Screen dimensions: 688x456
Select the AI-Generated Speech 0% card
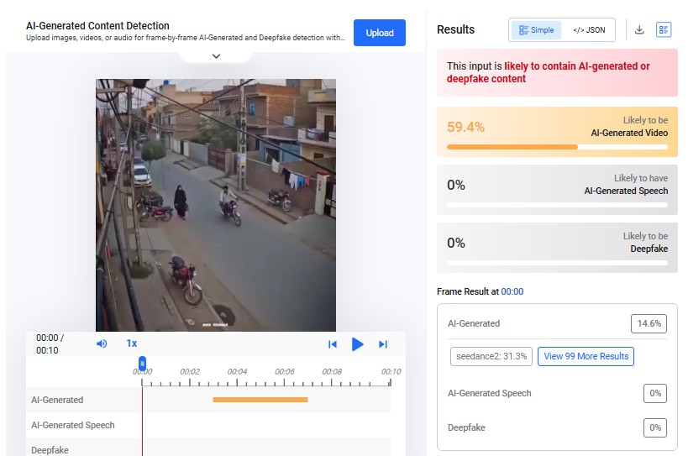[557, 190]
